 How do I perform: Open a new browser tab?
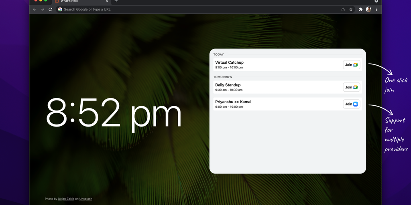point(116,1)
